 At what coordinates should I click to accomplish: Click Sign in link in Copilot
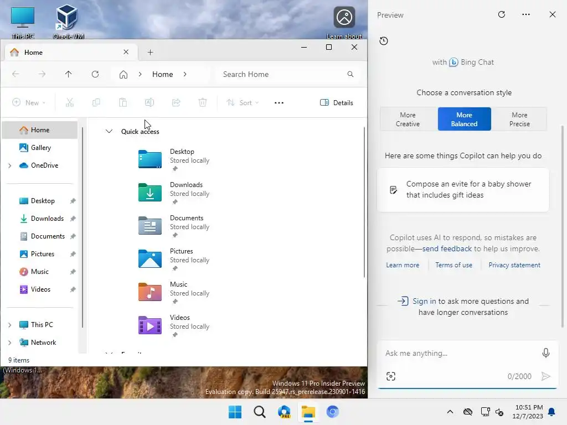[x=424, y=301]
